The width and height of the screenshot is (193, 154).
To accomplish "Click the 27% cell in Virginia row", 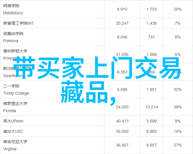I will 178,145.
